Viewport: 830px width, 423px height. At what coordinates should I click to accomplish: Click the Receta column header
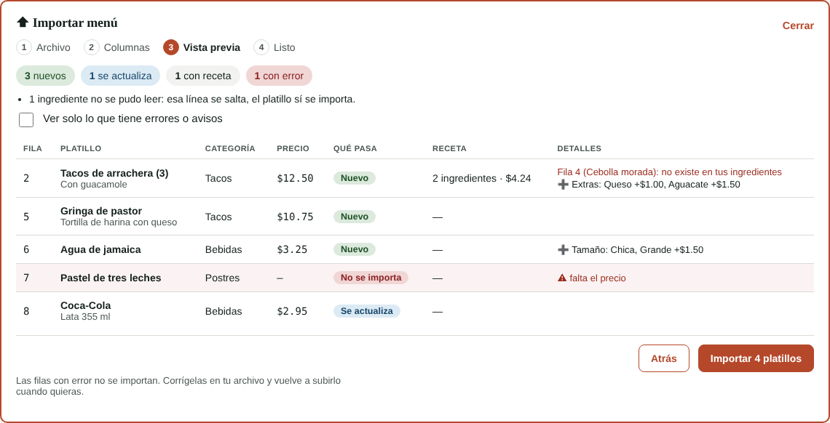pos(449,148)
